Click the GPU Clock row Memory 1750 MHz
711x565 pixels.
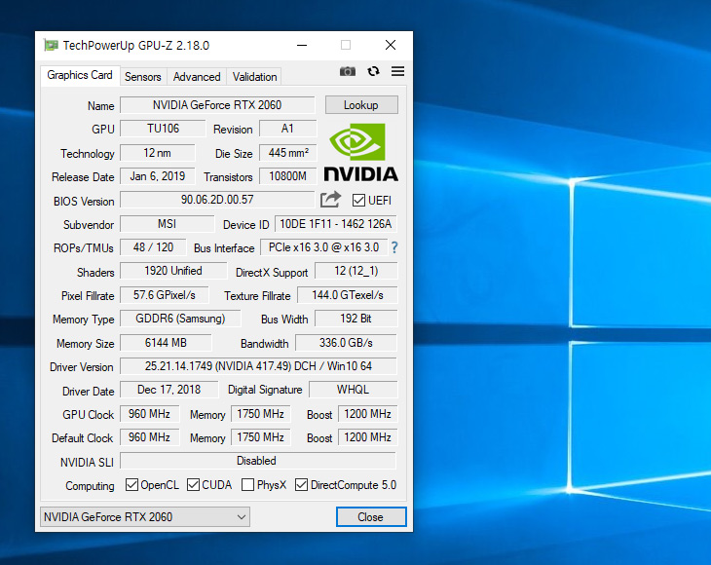(260, 414)
